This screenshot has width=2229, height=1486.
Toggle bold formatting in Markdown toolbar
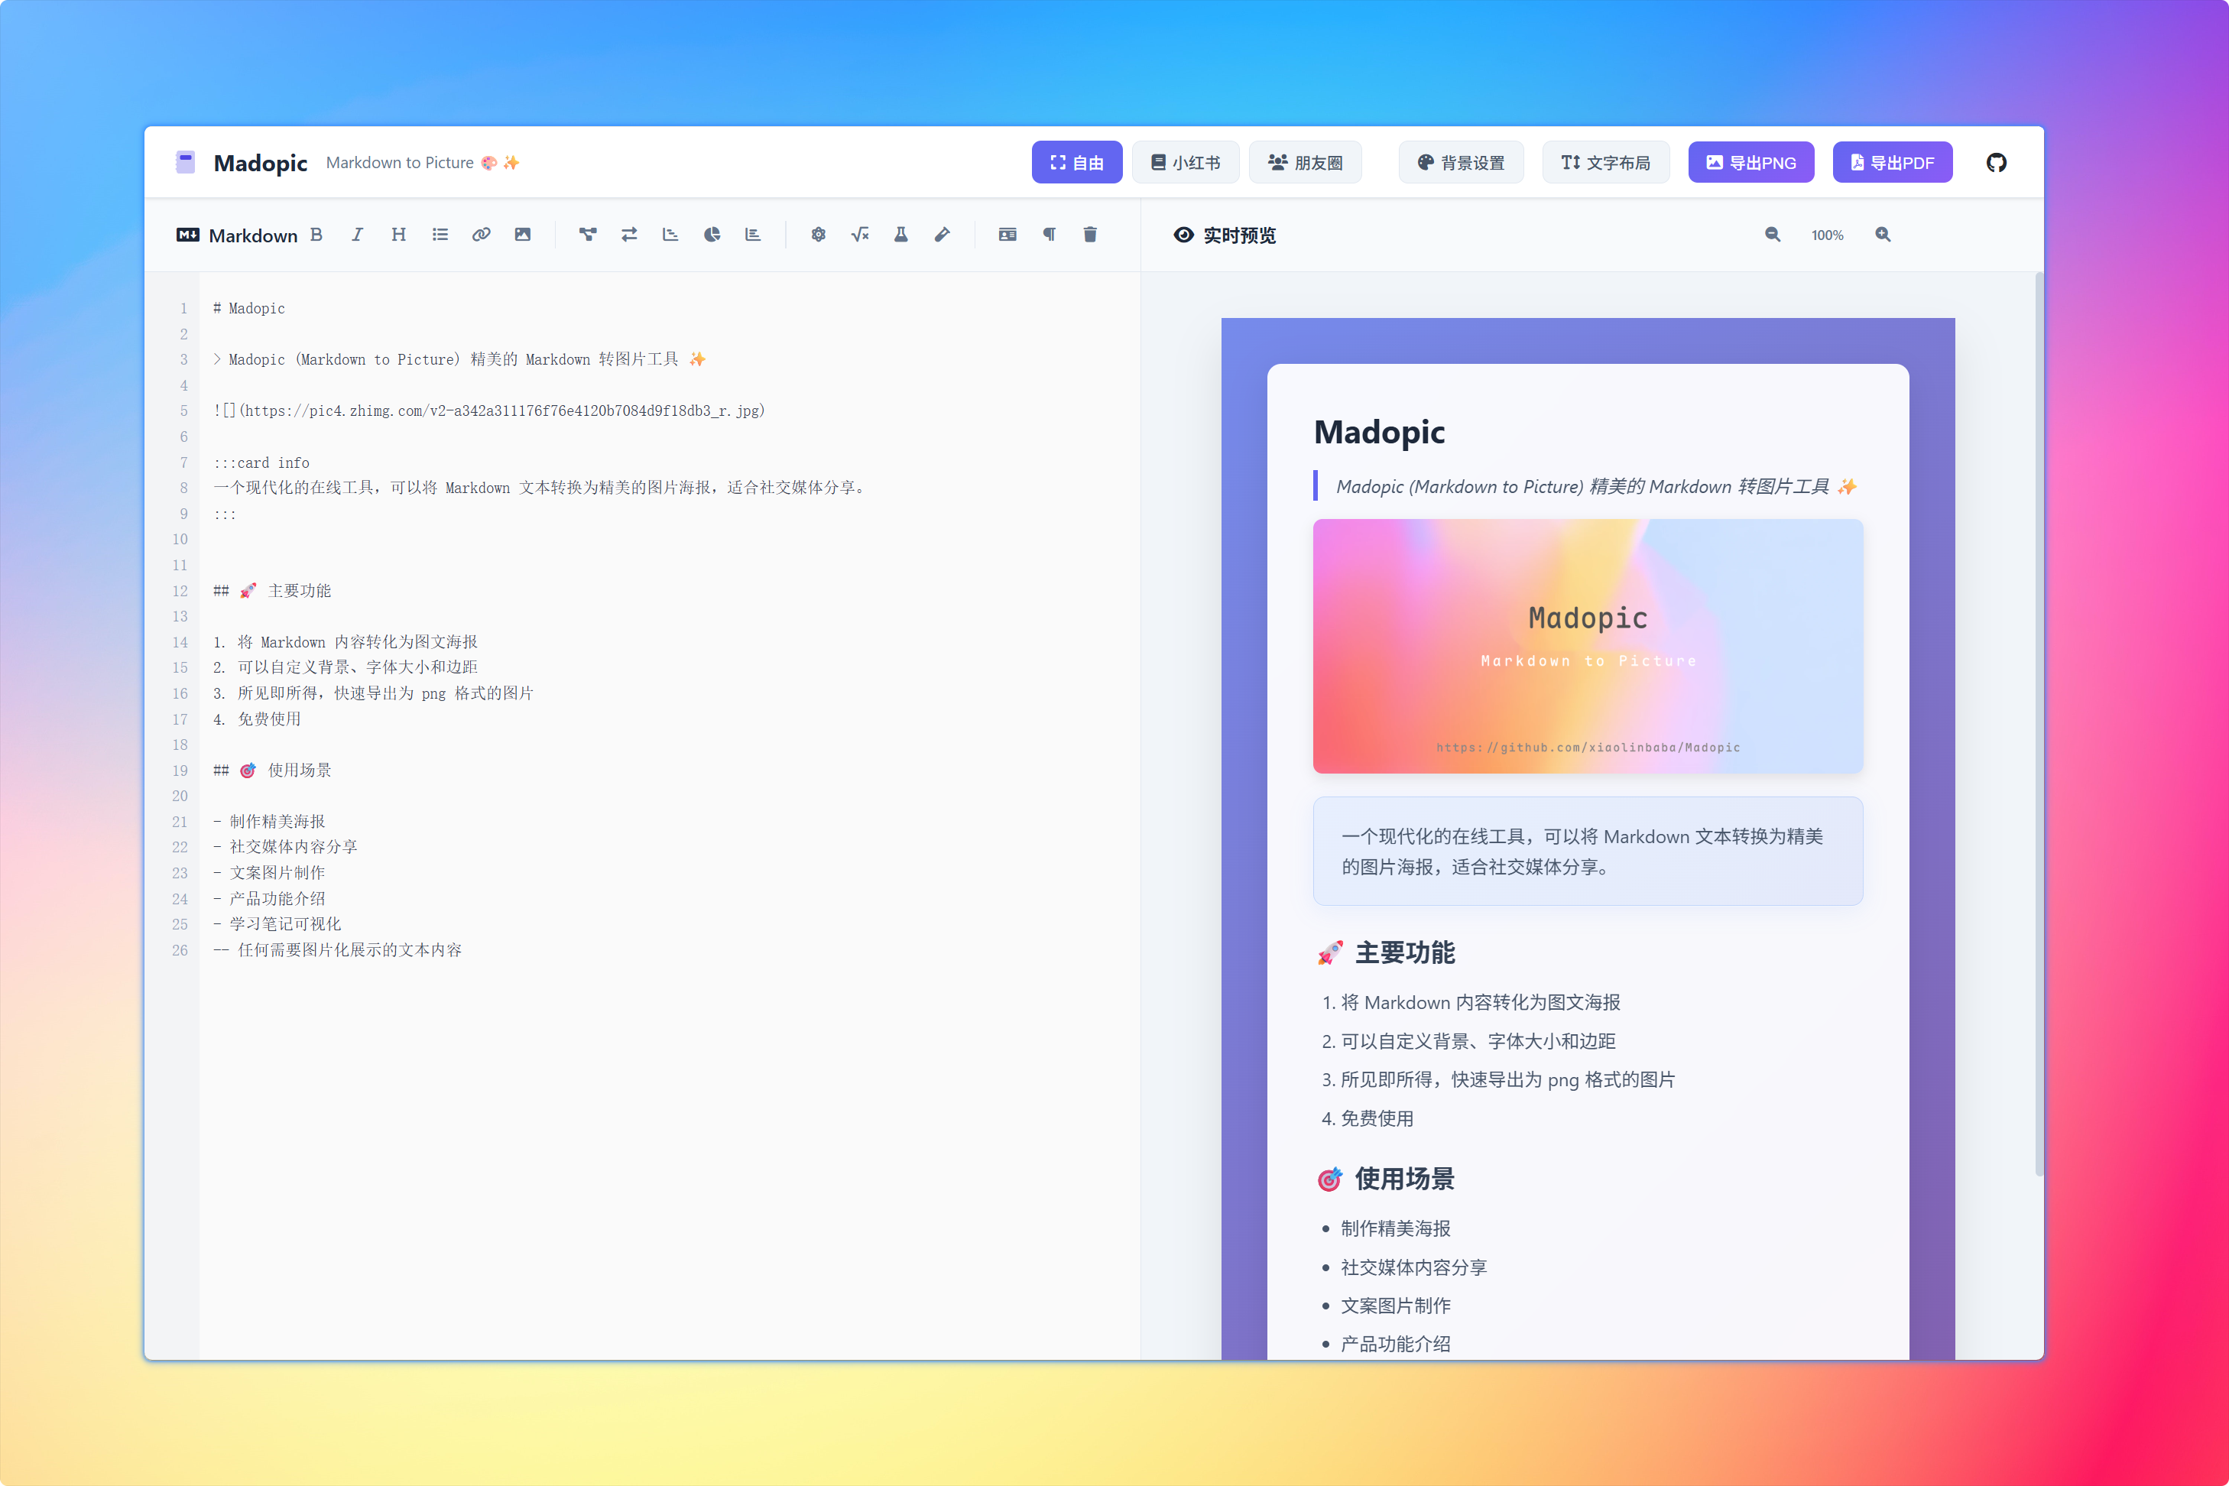tap(316, 235)
